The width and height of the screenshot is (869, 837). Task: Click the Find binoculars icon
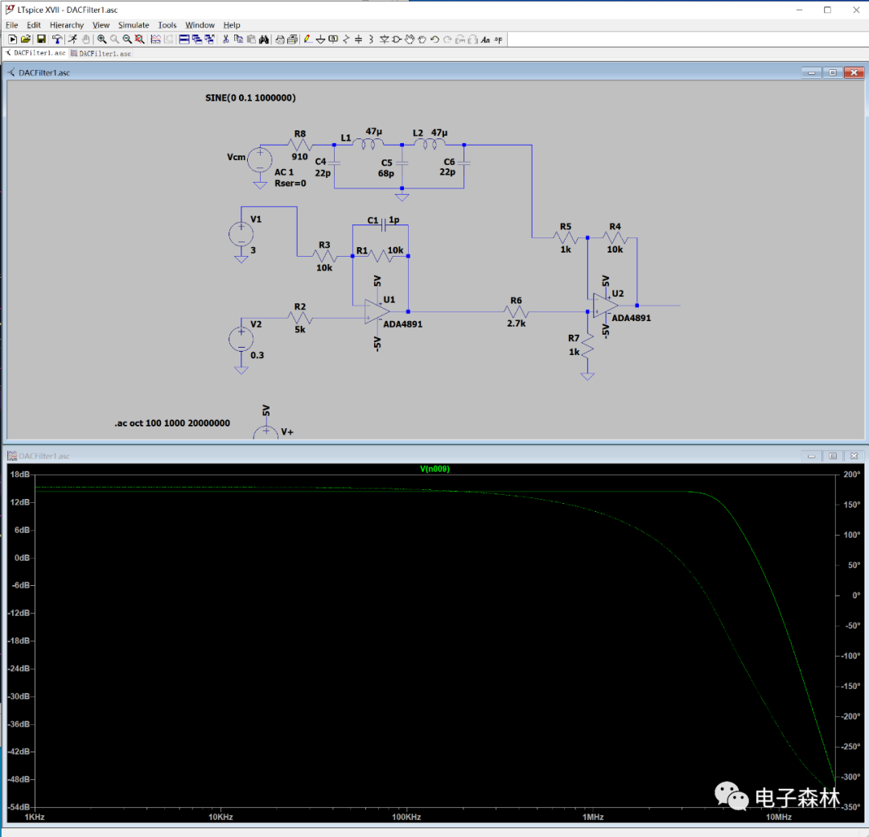tap(263, 39)
